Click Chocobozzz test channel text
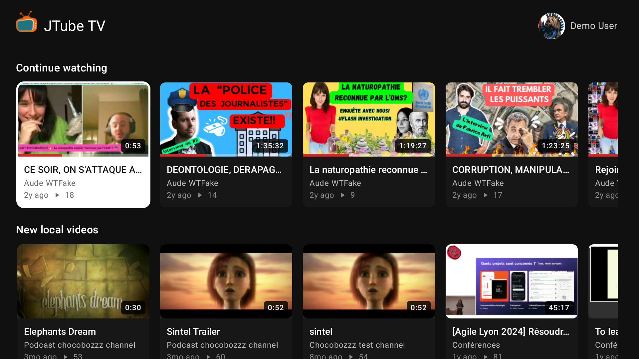Screen dimensions: 639x359 [357, 345]
